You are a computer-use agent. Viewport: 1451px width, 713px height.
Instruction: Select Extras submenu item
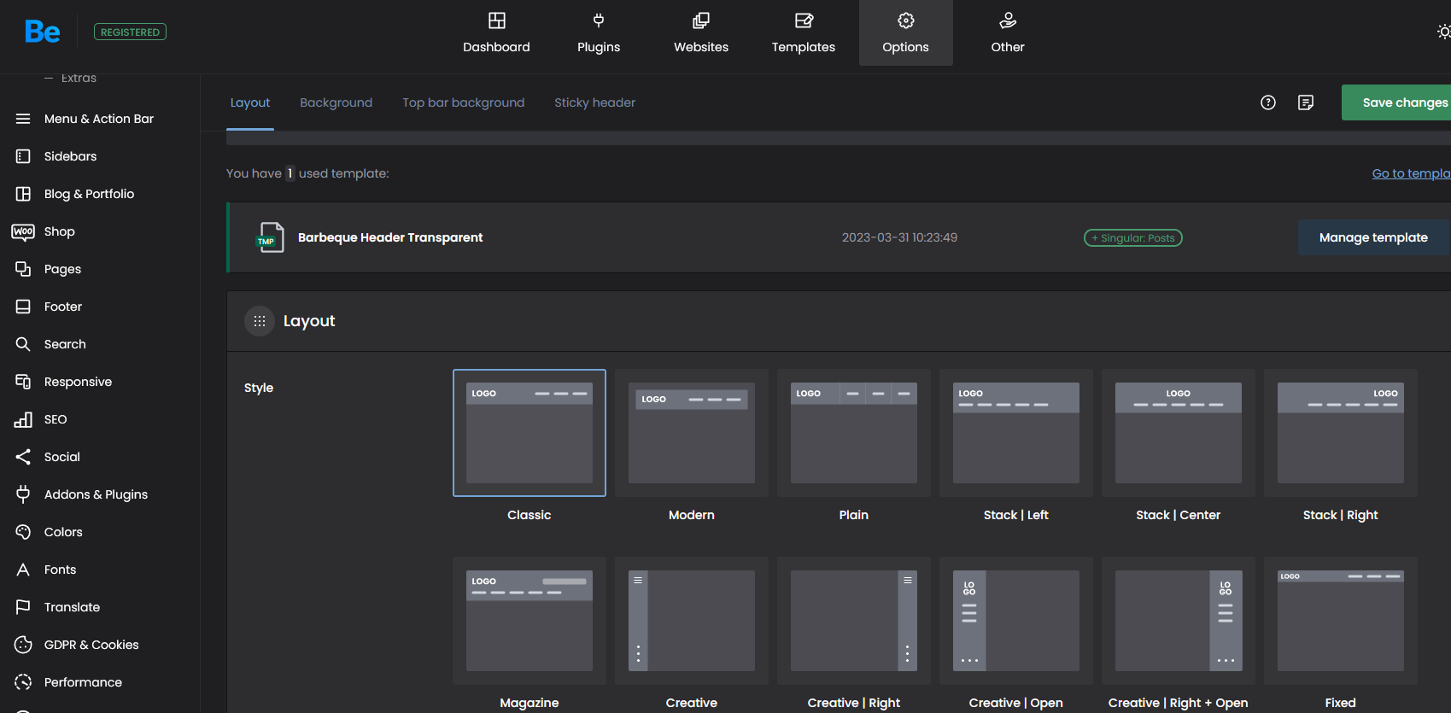pyautogui.click(x=79, y=79)
